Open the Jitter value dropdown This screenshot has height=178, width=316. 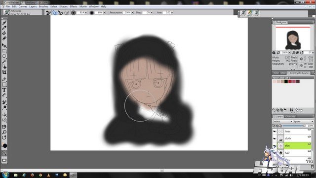tap(172, 13)
